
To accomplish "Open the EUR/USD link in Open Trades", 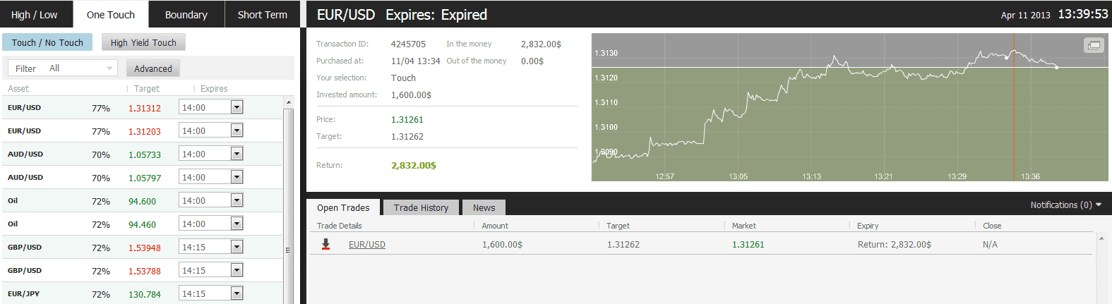I will click(x=366, y=245).
